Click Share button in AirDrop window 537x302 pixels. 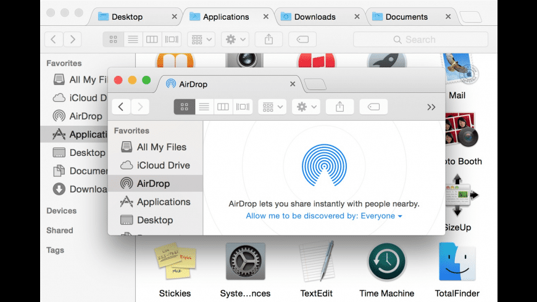point(339,107)
